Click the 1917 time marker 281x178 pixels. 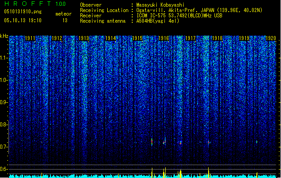[190, 38]
